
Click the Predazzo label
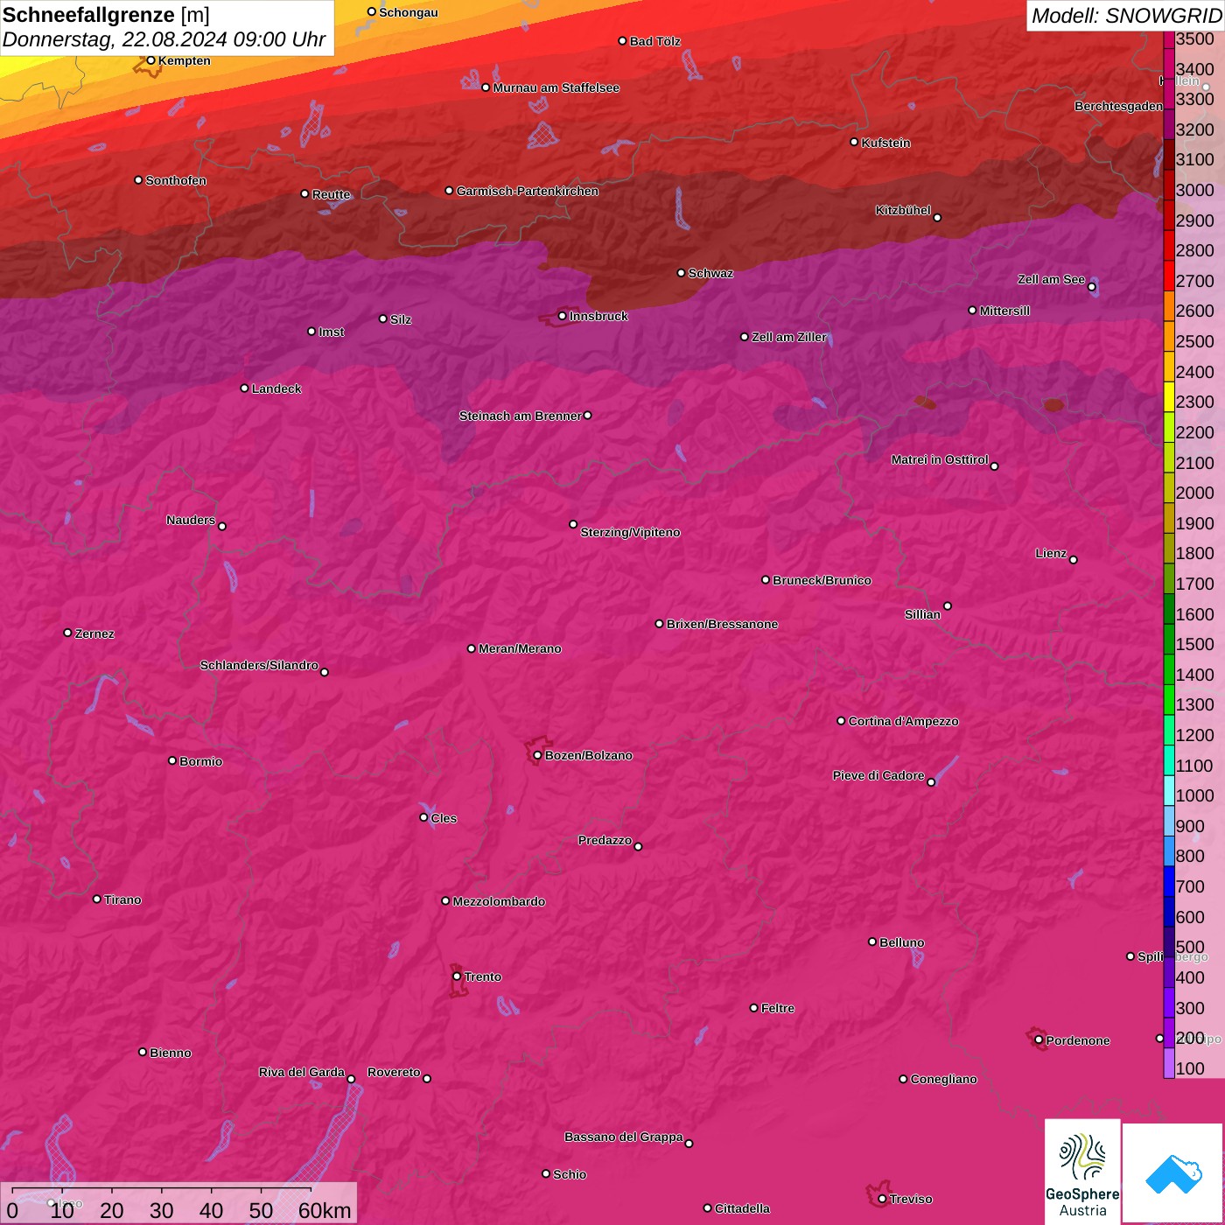pyautogui.click(x=605, y=840)
